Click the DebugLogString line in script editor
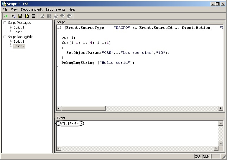This screenshot has height=160, width=227. point(98,63)
